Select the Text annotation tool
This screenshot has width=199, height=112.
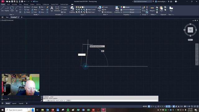52,9
